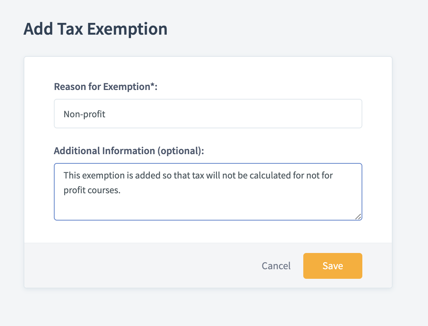
Task: Click blank right end of Reason field
Action: tap(332, 114)
